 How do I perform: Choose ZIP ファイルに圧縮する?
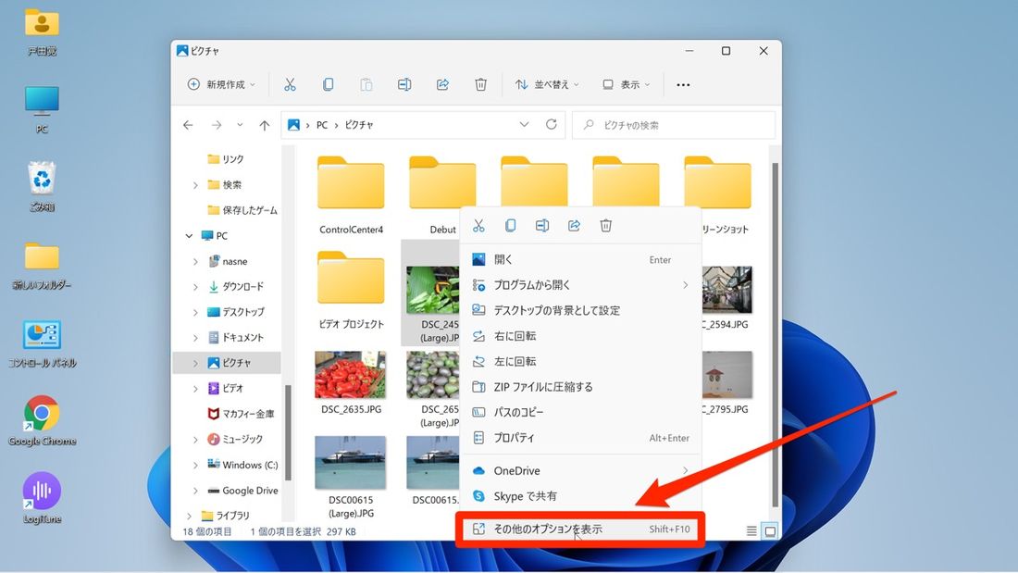580,387
